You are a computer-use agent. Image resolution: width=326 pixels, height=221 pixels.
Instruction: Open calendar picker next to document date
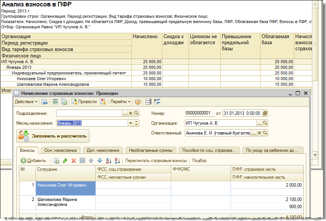tap(265, 113)
